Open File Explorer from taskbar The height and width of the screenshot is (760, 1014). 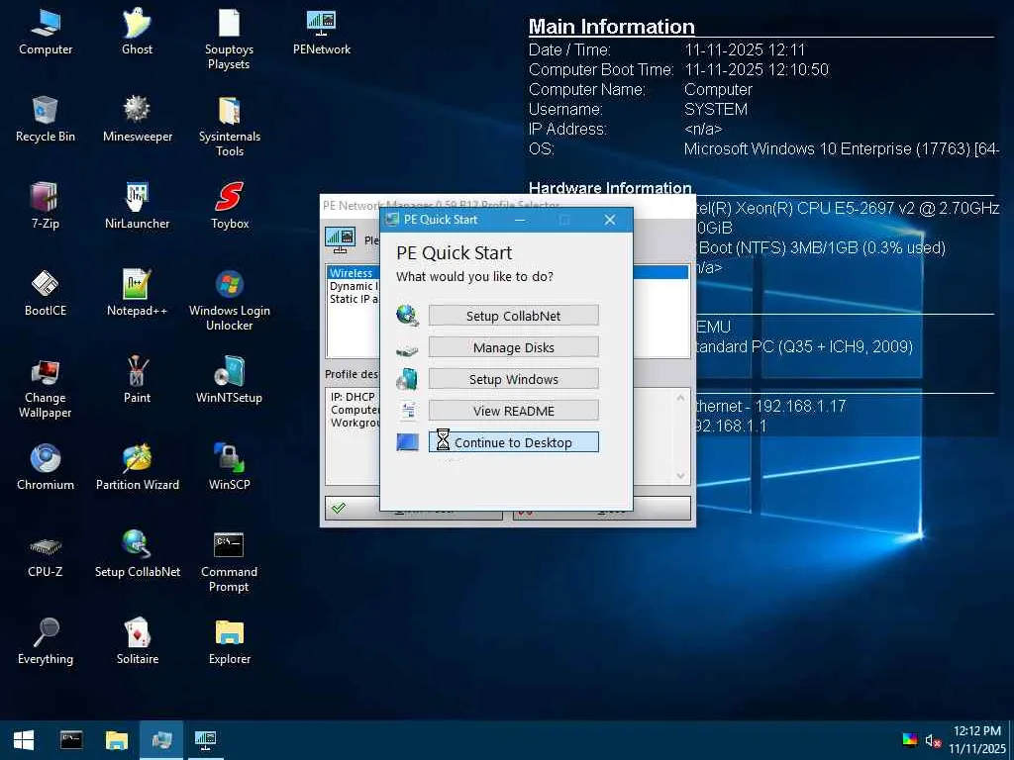coord(117,740)
